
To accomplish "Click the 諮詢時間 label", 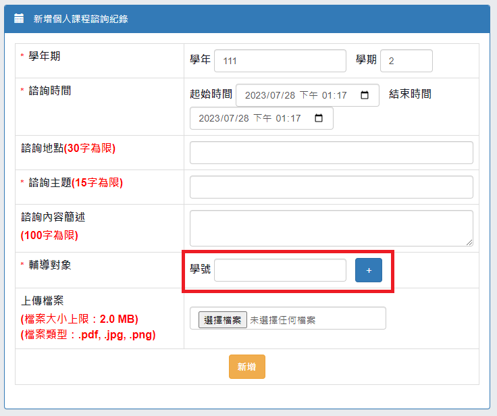I will (x=50, y=90).
